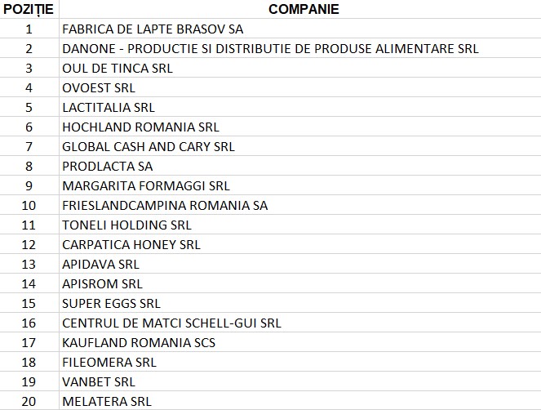Select the SUPER EGGS SRL cell
The width and height of the screenshot is (541, 410).
(111, 303)
